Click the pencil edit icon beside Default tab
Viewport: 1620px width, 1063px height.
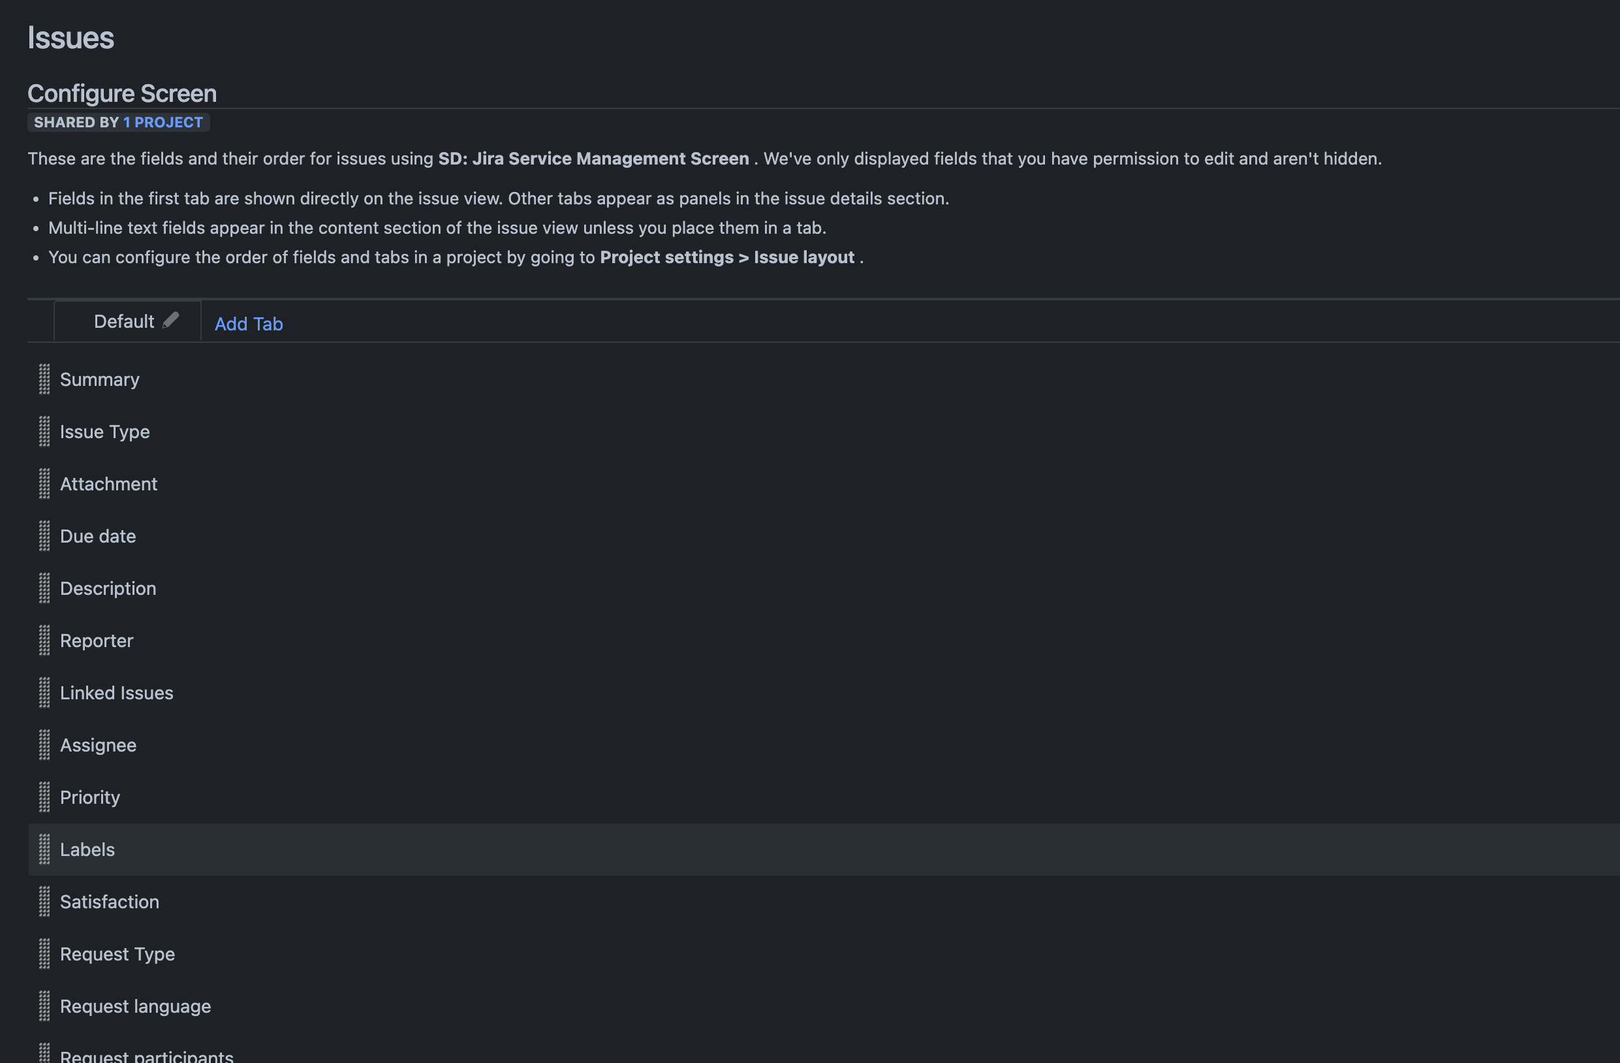coord(171,320)
